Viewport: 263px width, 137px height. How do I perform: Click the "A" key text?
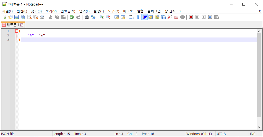pos(31,35)
